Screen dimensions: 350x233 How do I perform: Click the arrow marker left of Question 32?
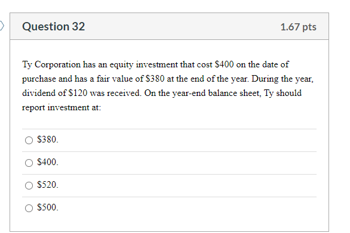[2, 26]
